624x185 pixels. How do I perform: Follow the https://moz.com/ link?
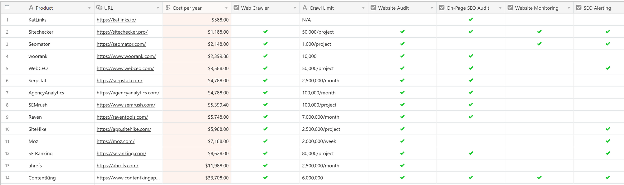[x=115, y=141]
